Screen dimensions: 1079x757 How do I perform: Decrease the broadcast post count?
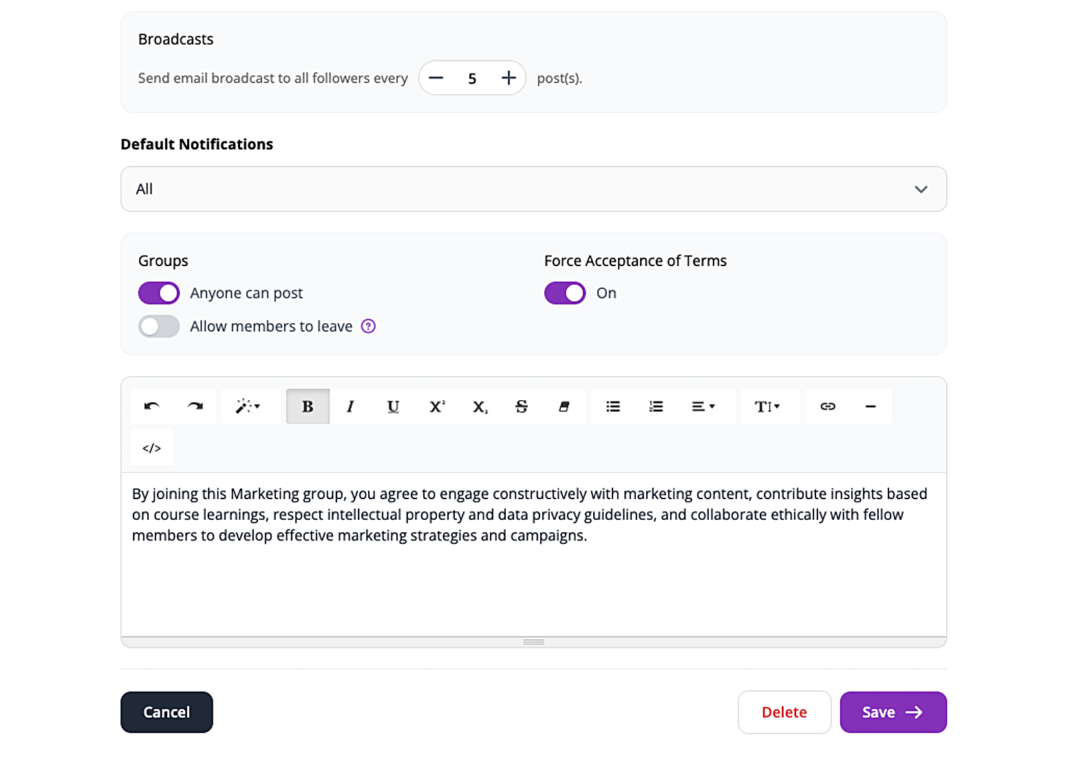tap(436, 78)
